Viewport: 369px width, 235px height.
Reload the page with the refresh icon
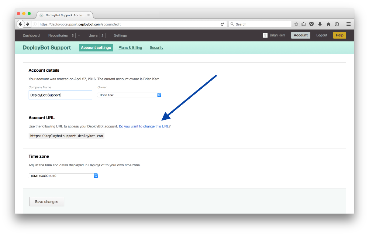[222, 24]
